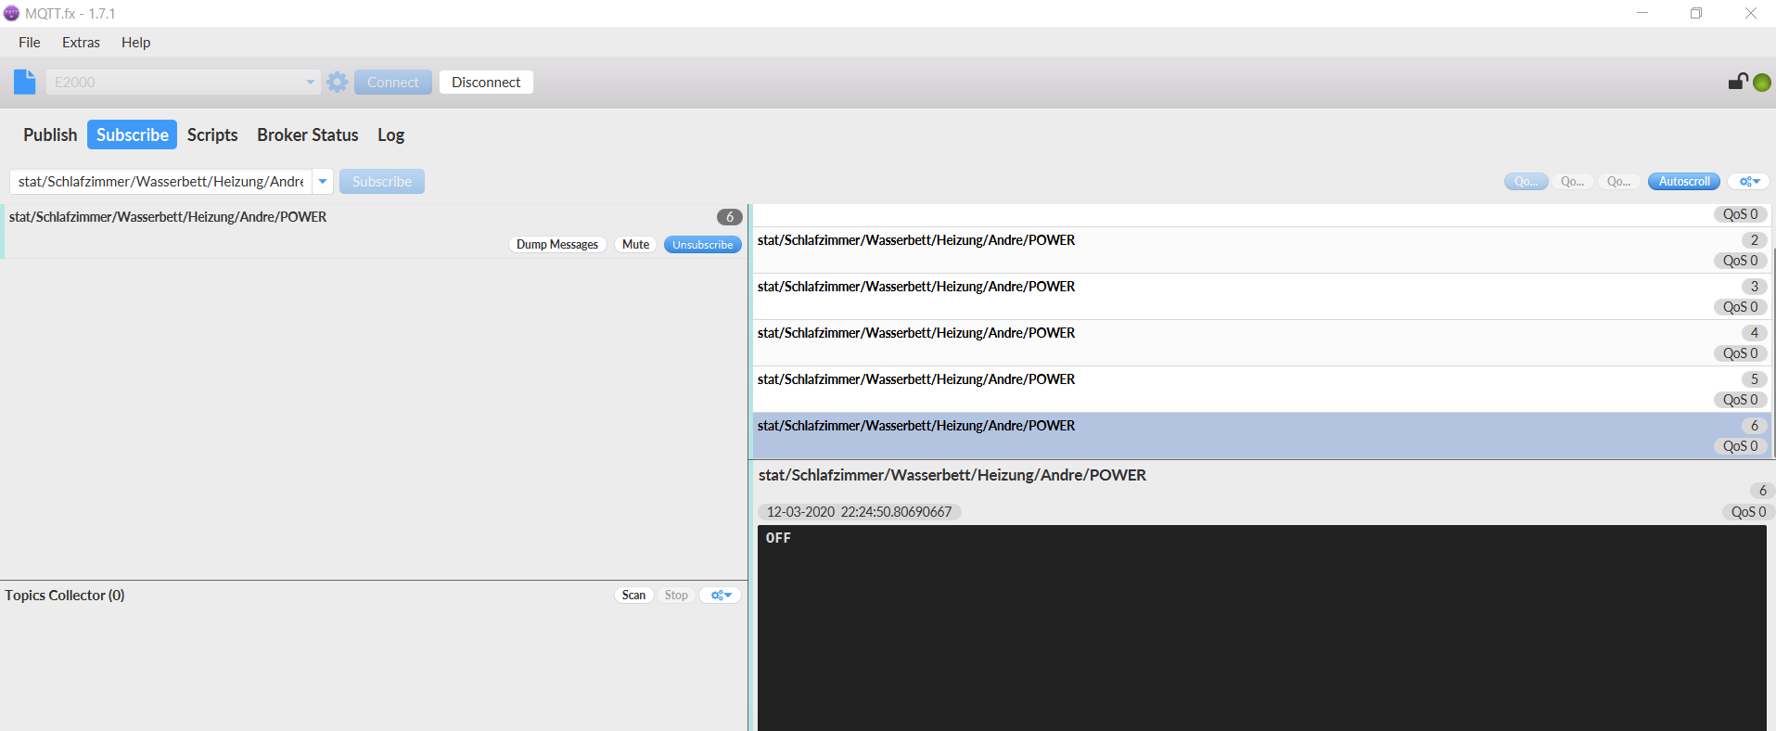Image resolution: width=1776 pixels, height=731 pixels.
Task: Select the highlighted first QoS toggle button
Action: point(1526,182)
